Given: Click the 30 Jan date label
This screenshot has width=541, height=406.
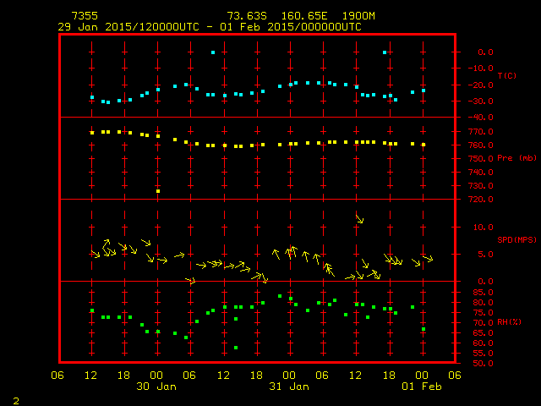Looking at the screenshot, I should [x=156, y=387].
